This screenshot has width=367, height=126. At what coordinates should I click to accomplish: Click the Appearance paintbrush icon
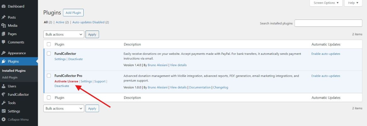click(4, 53)
